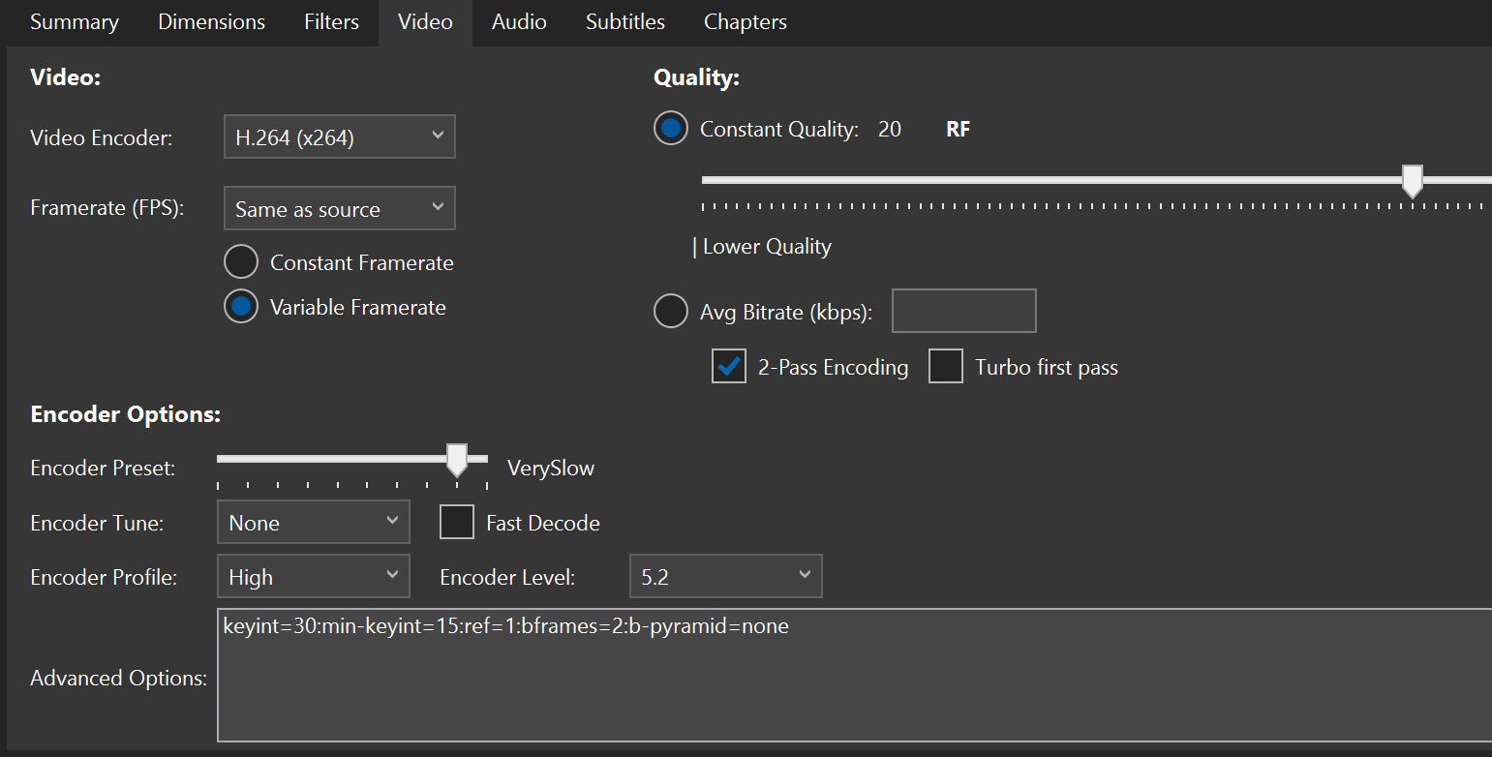Expand the Encoder Tune dropdown

(x=313, y=523)
